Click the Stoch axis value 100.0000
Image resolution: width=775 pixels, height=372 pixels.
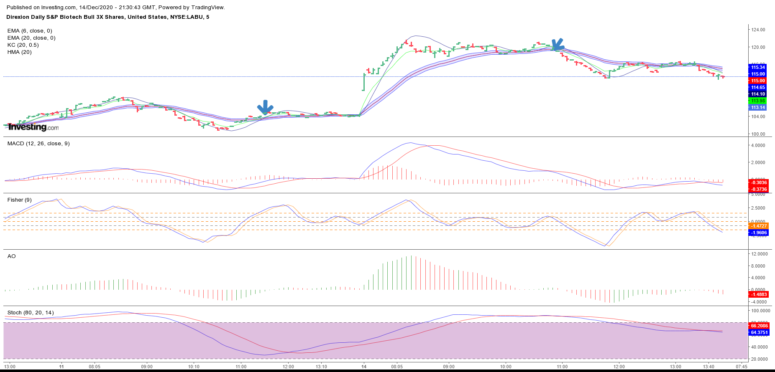761,311
